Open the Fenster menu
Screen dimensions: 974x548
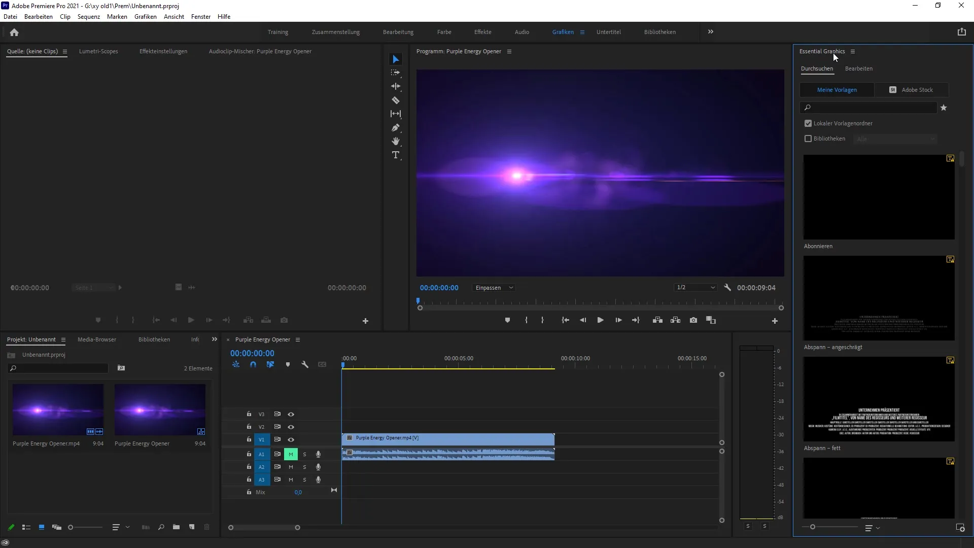coord(201,17)
